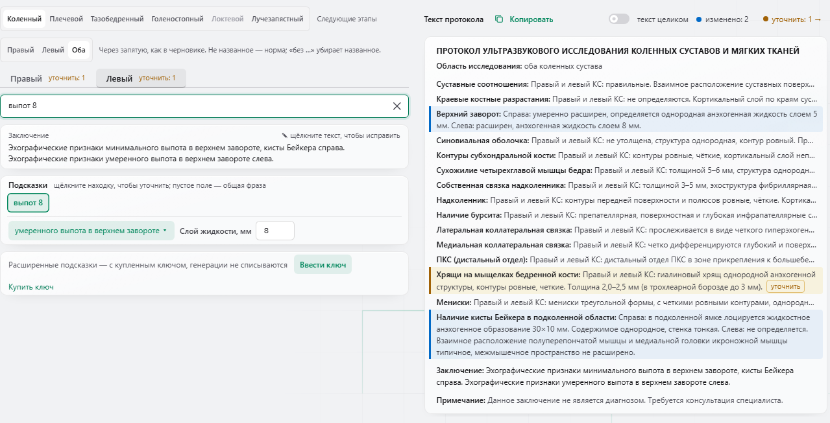Click the 'выпот 8' hint chip
830x423 pixels.
[x=29, y=203]
